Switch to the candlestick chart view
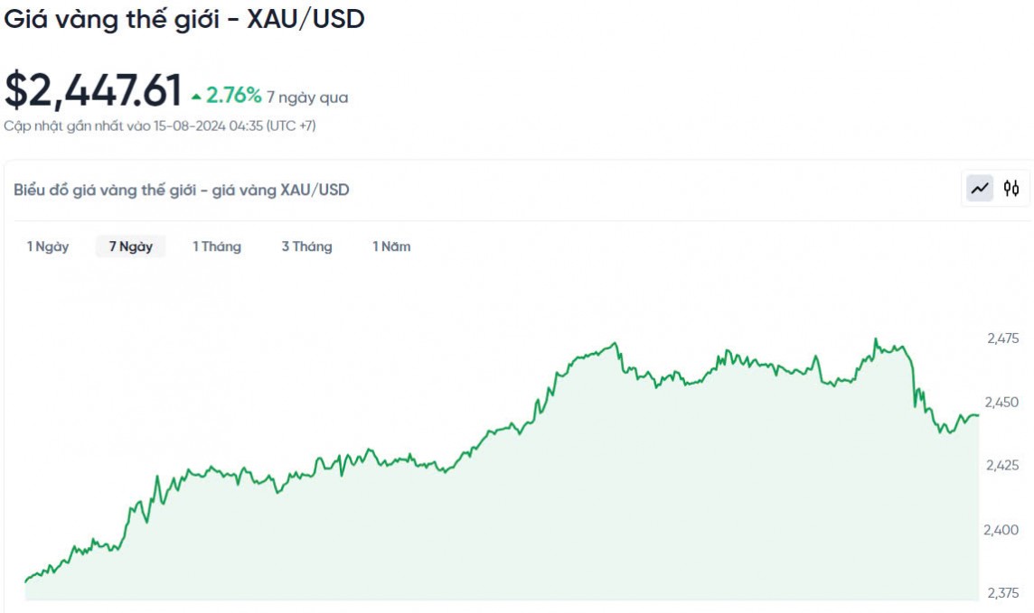 (1011, 189)
